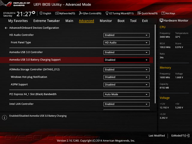This screenshot has width=192, height=144.
Task: Click the Front Panel Type label
Action: coord(21,43)
